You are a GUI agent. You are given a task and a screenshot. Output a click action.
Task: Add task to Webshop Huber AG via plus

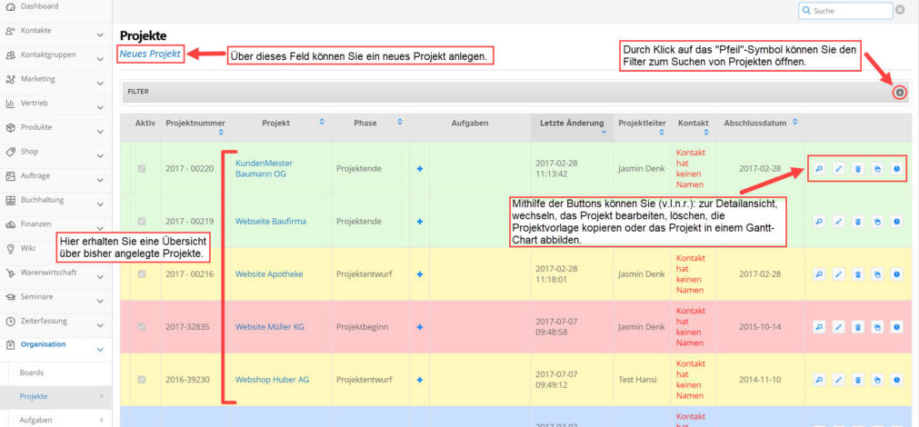click(420, 380)
